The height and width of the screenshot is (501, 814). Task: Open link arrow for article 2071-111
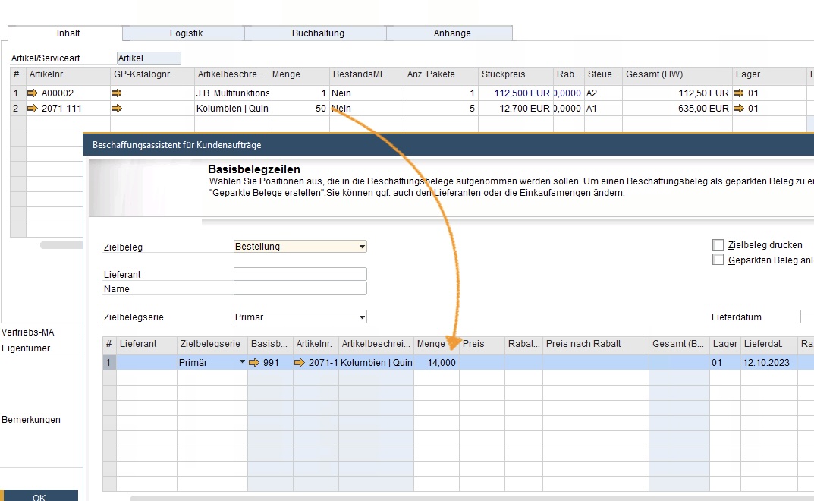pos(33,109)
